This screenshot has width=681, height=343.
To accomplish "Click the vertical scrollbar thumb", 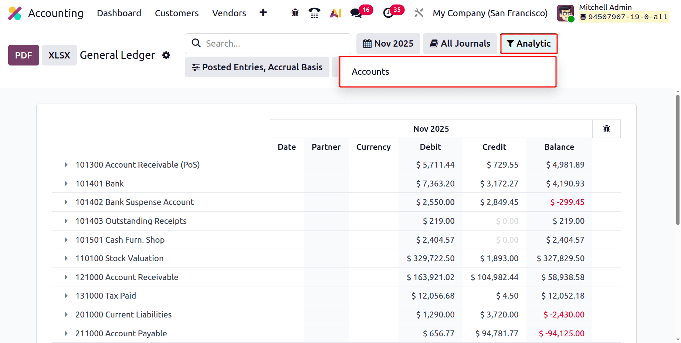I will (x=678, y=160).
